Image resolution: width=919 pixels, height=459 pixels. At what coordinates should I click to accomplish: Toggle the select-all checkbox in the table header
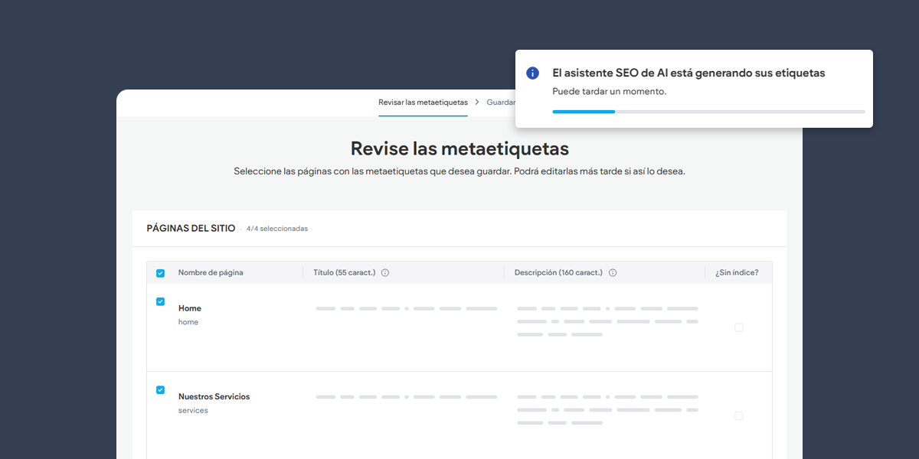pyautogui.click(x=160, y=273)
